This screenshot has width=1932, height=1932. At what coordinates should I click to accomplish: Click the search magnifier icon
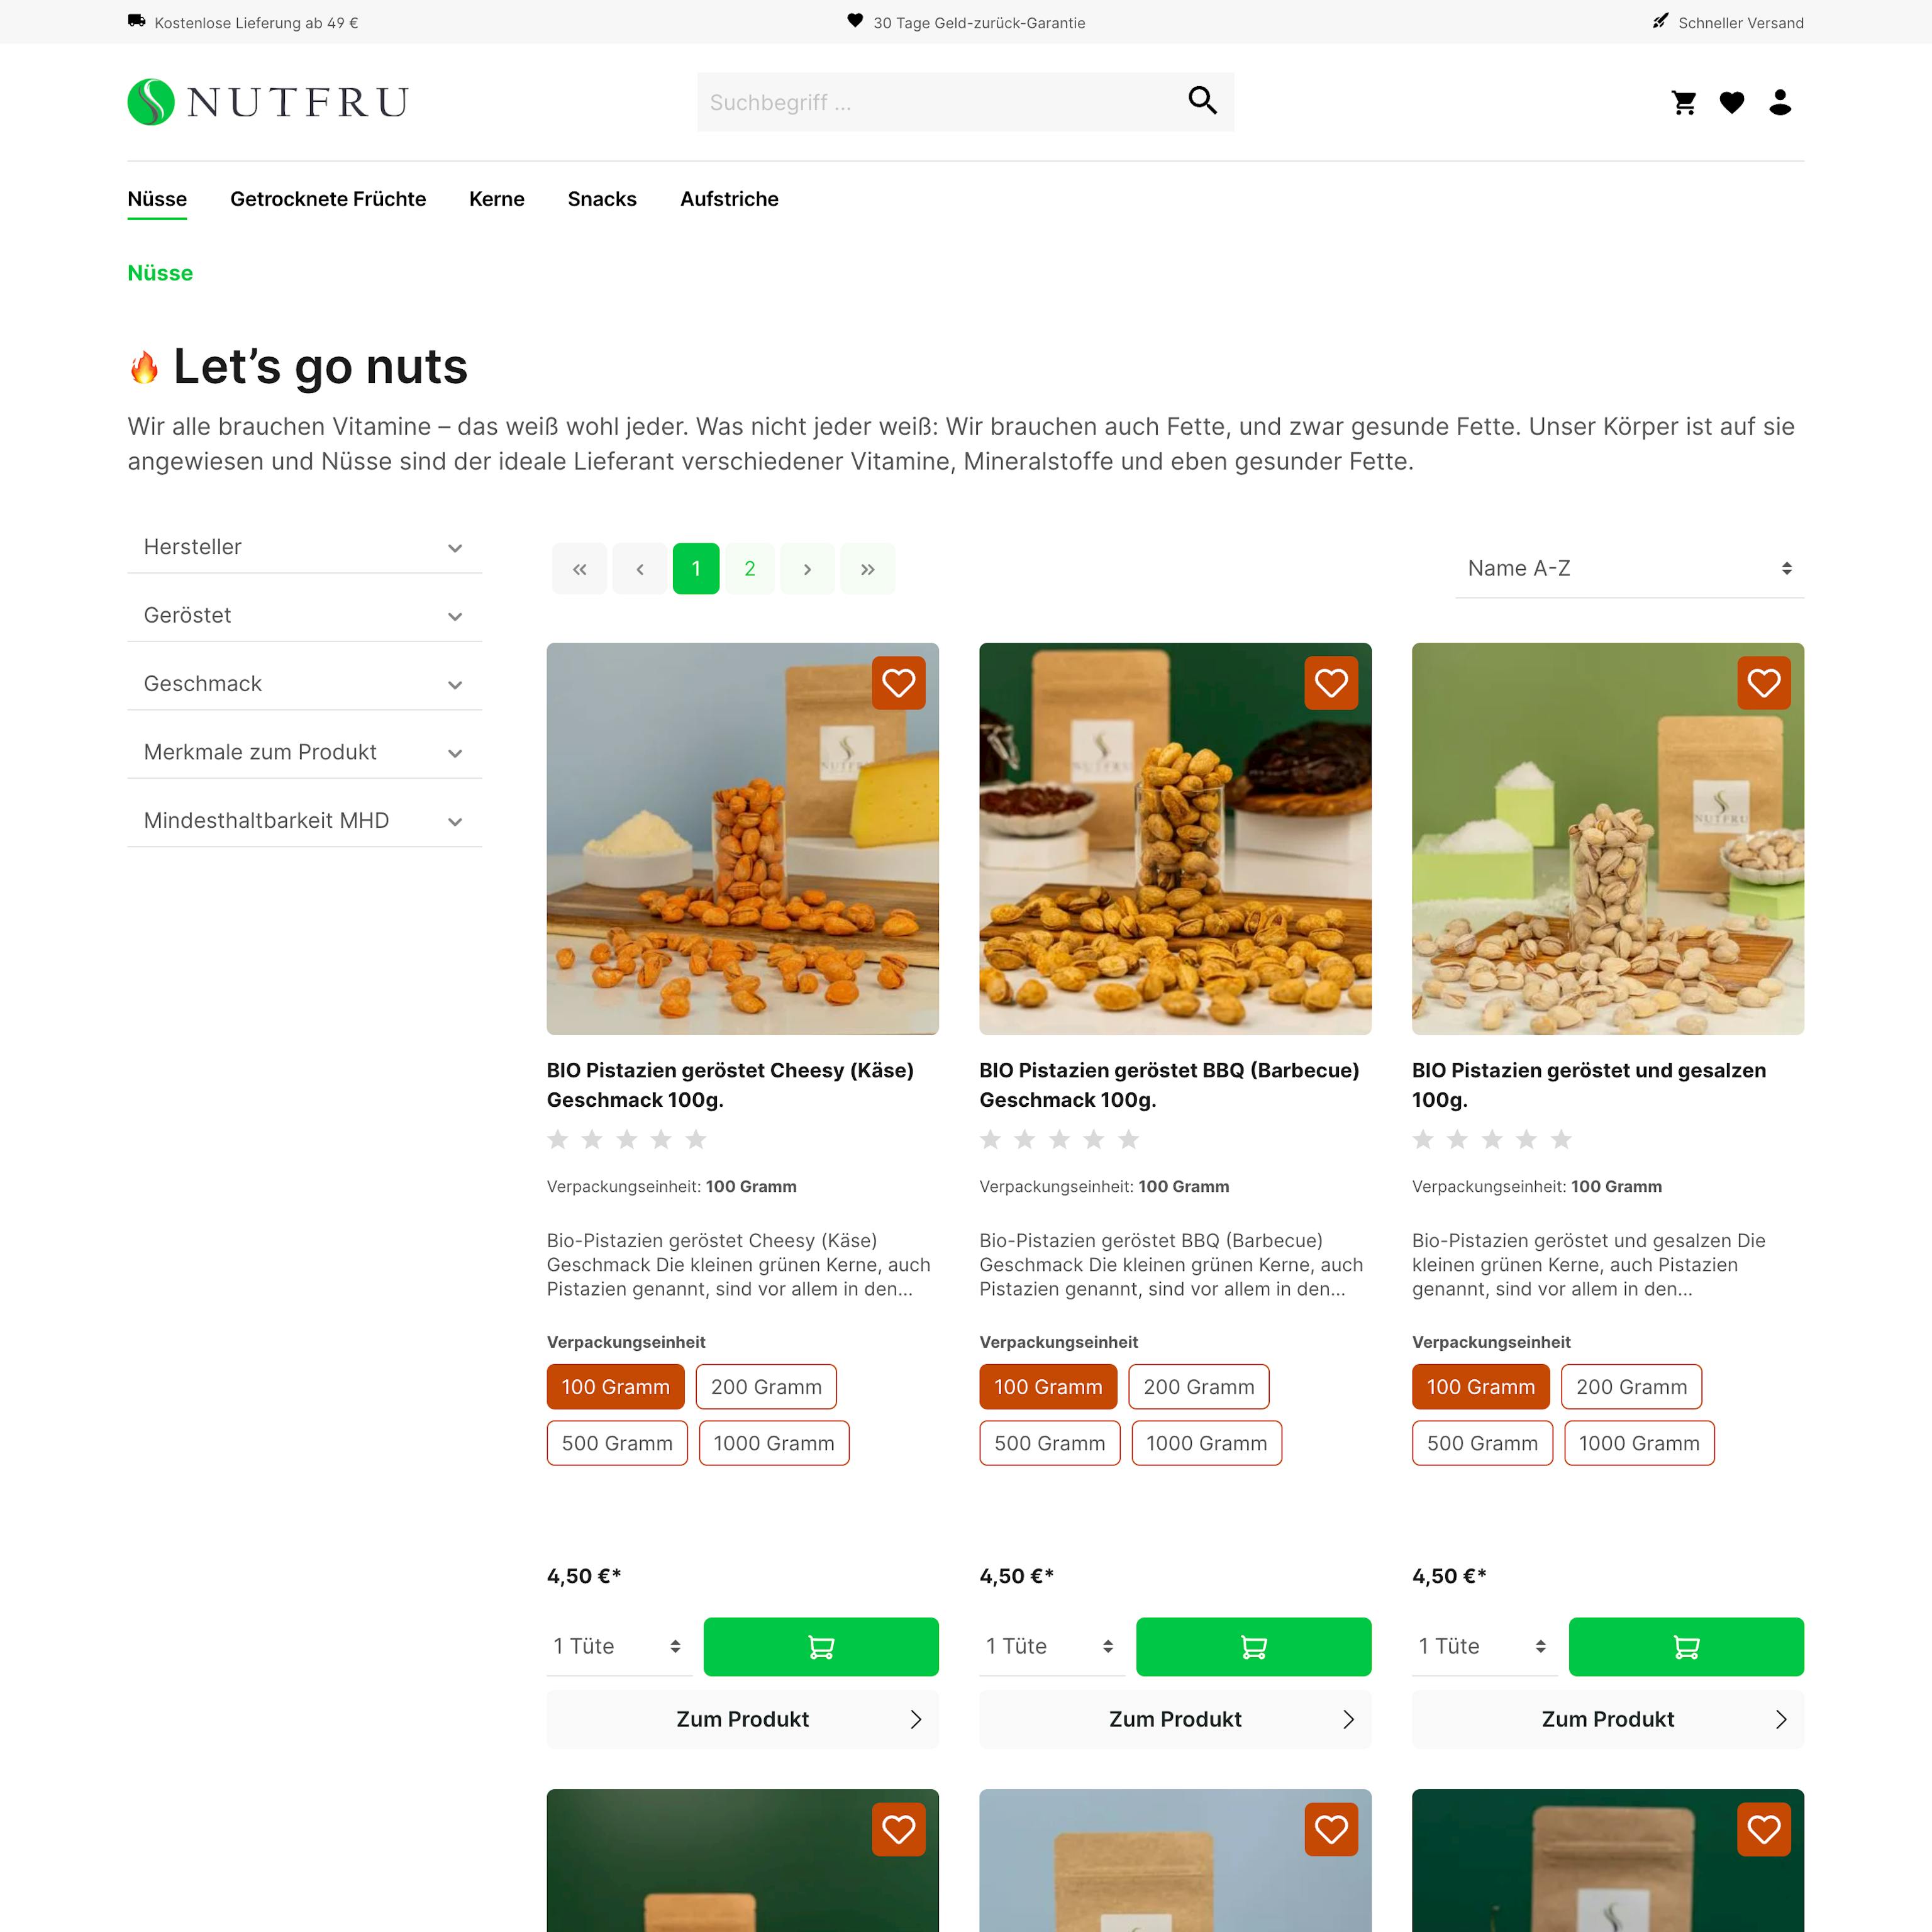click(x=1202, y=100)
